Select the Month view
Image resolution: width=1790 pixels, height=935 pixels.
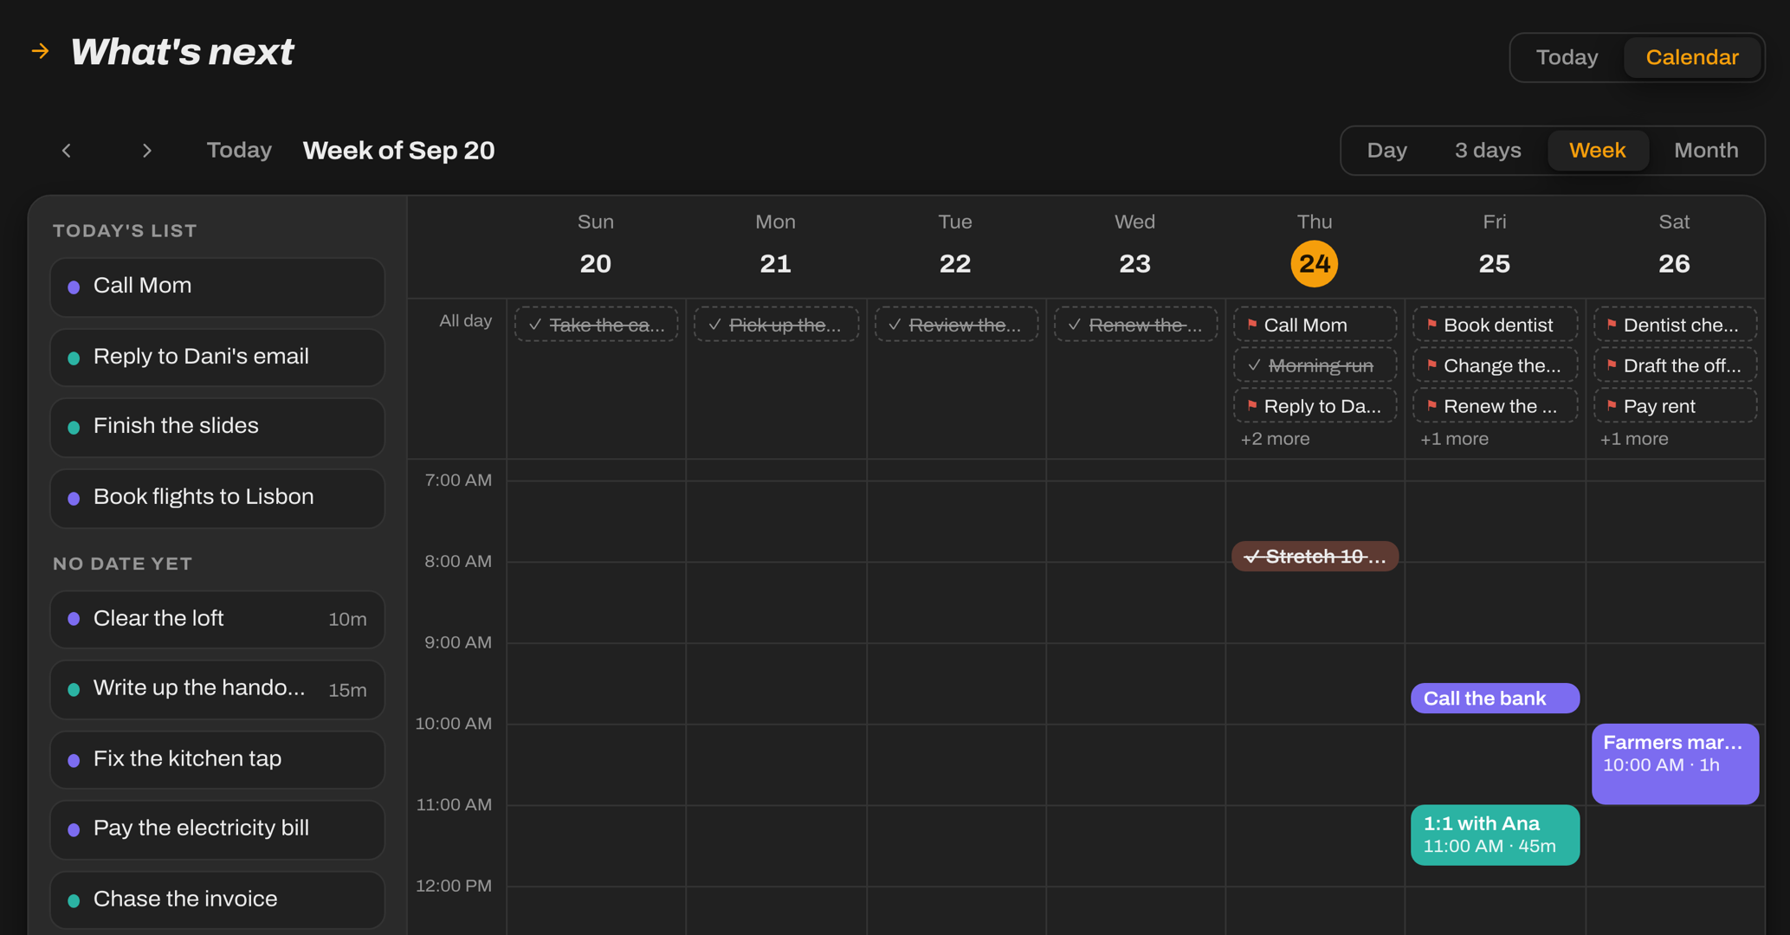[1706, 151]
